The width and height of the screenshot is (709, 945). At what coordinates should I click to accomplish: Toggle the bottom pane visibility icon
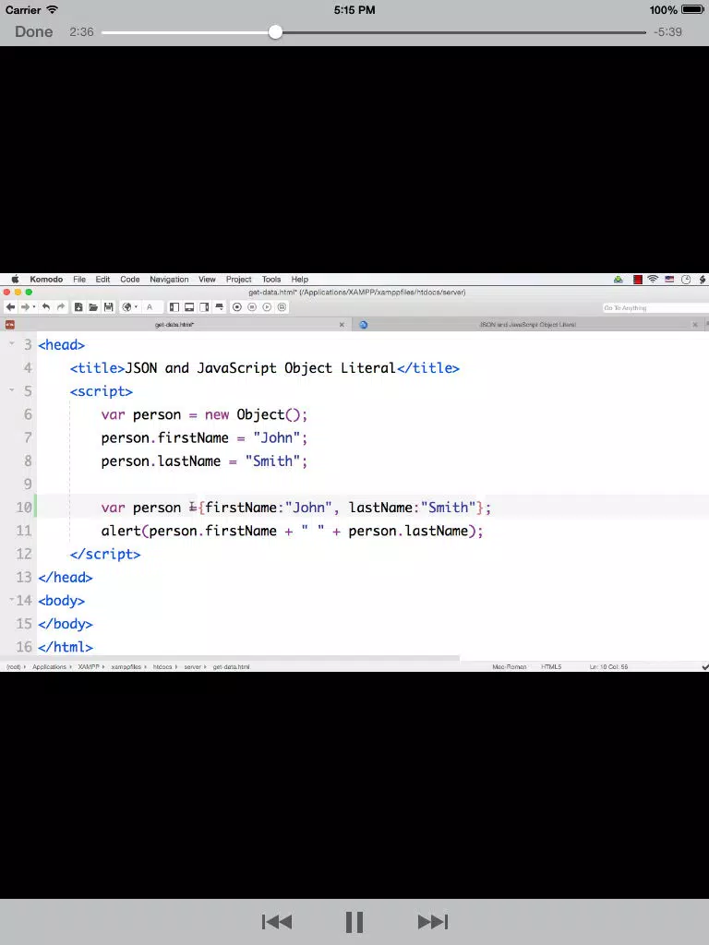tap(189, 306)
